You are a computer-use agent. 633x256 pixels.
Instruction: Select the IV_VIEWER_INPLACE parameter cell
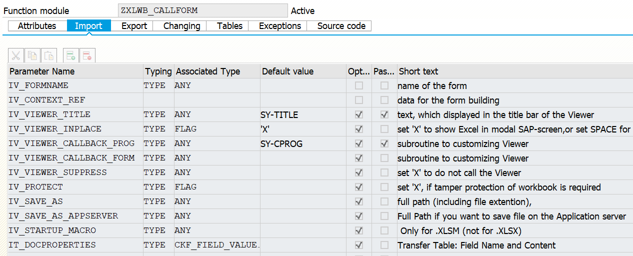[75, 129]
